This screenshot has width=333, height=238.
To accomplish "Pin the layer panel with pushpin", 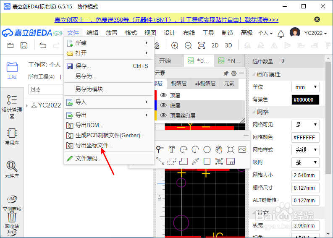I will pyautogui.click(x=226, y=73).
